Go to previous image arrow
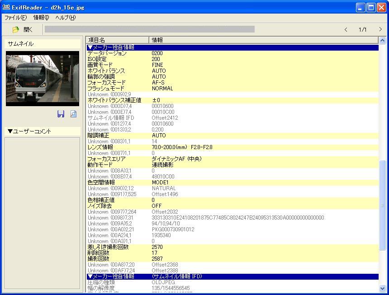The image size is (389, 295). coord(346,29)
